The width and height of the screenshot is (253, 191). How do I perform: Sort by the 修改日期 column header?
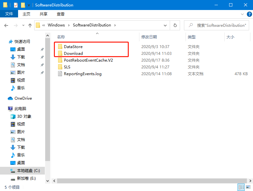coord(149,37)
